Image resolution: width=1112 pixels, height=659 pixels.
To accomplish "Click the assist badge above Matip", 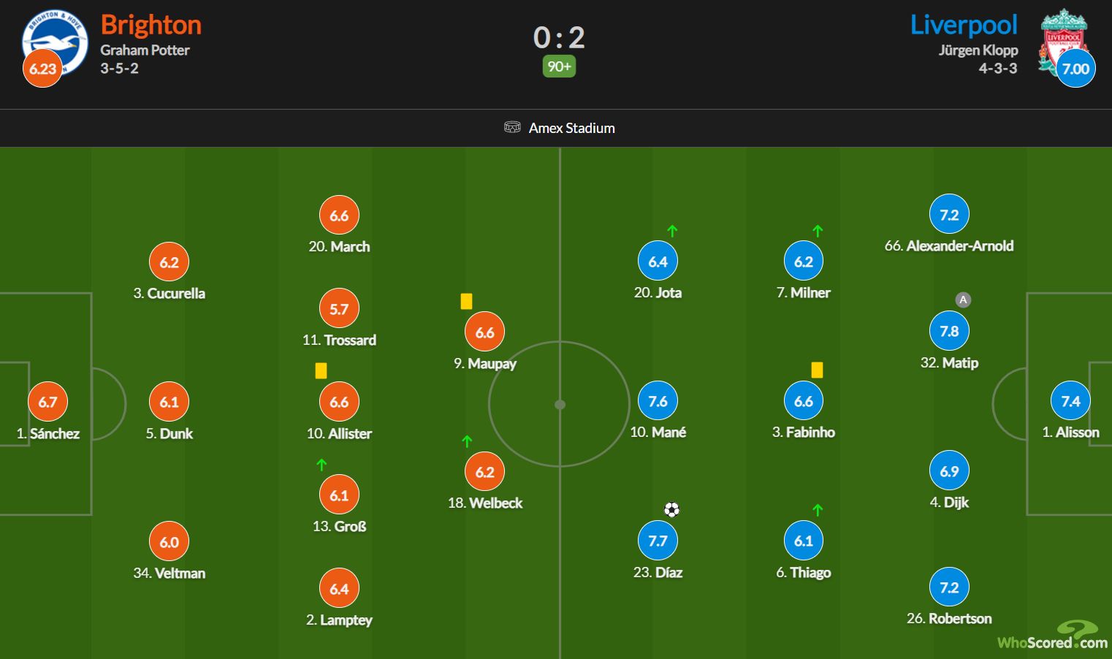I will click(x=963, y=300).
